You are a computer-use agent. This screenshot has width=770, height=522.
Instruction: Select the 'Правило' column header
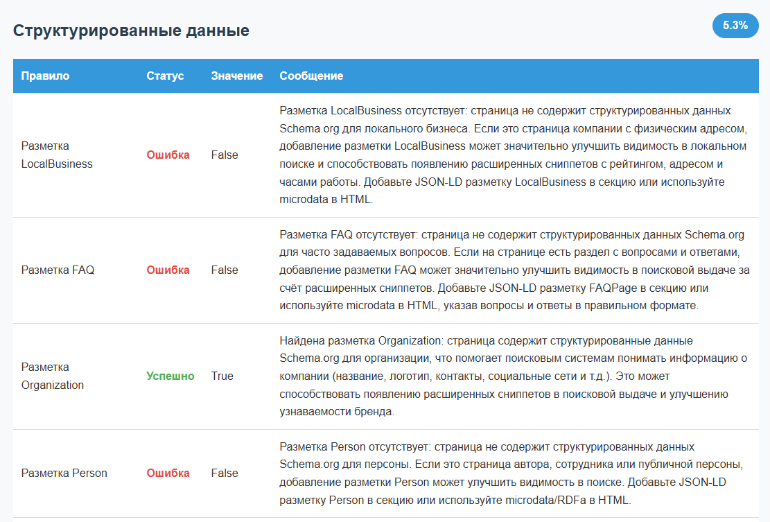45,76
